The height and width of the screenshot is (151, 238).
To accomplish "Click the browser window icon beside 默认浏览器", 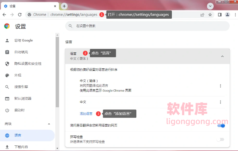I will point(7,99).
